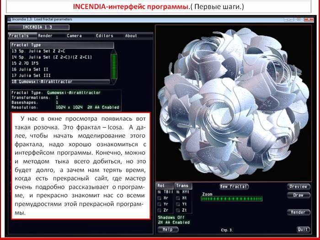Viewport: 320px width, 240px height.
Task: Click the Baseshapes value line
Action: pos(35,103)
